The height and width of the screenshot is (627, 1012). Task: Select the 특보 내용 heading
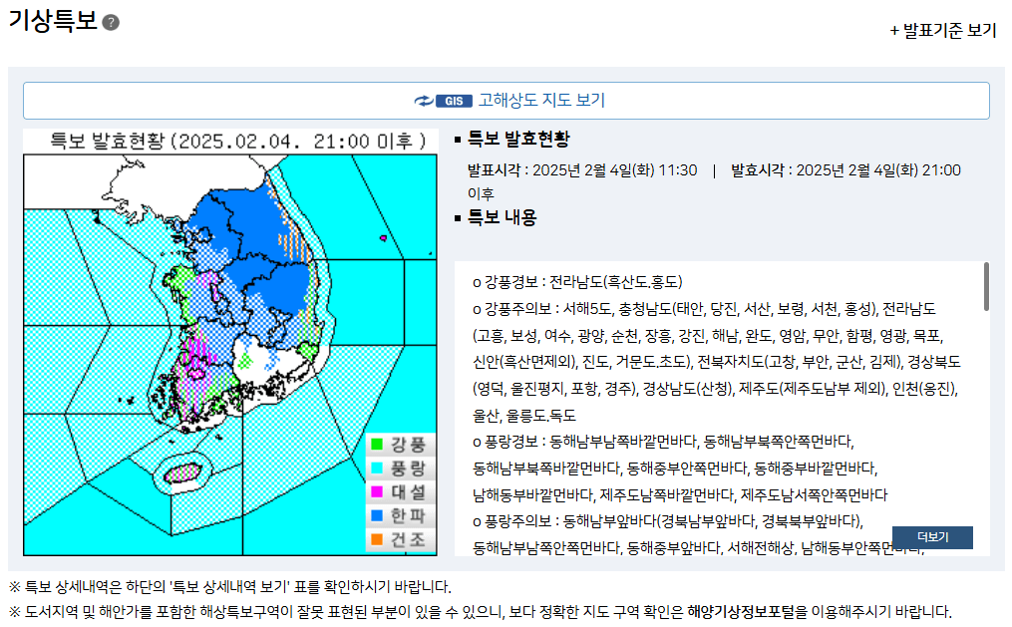click(x=503, y=218)
